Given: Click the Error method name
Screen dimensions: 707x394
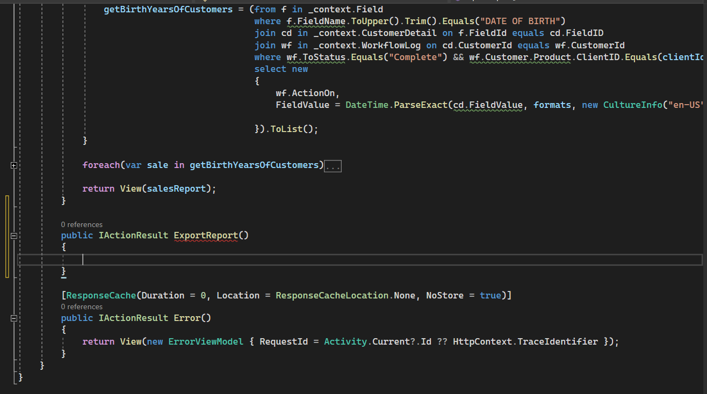Looking at the screenshot, I should click(x=187, y=318).
